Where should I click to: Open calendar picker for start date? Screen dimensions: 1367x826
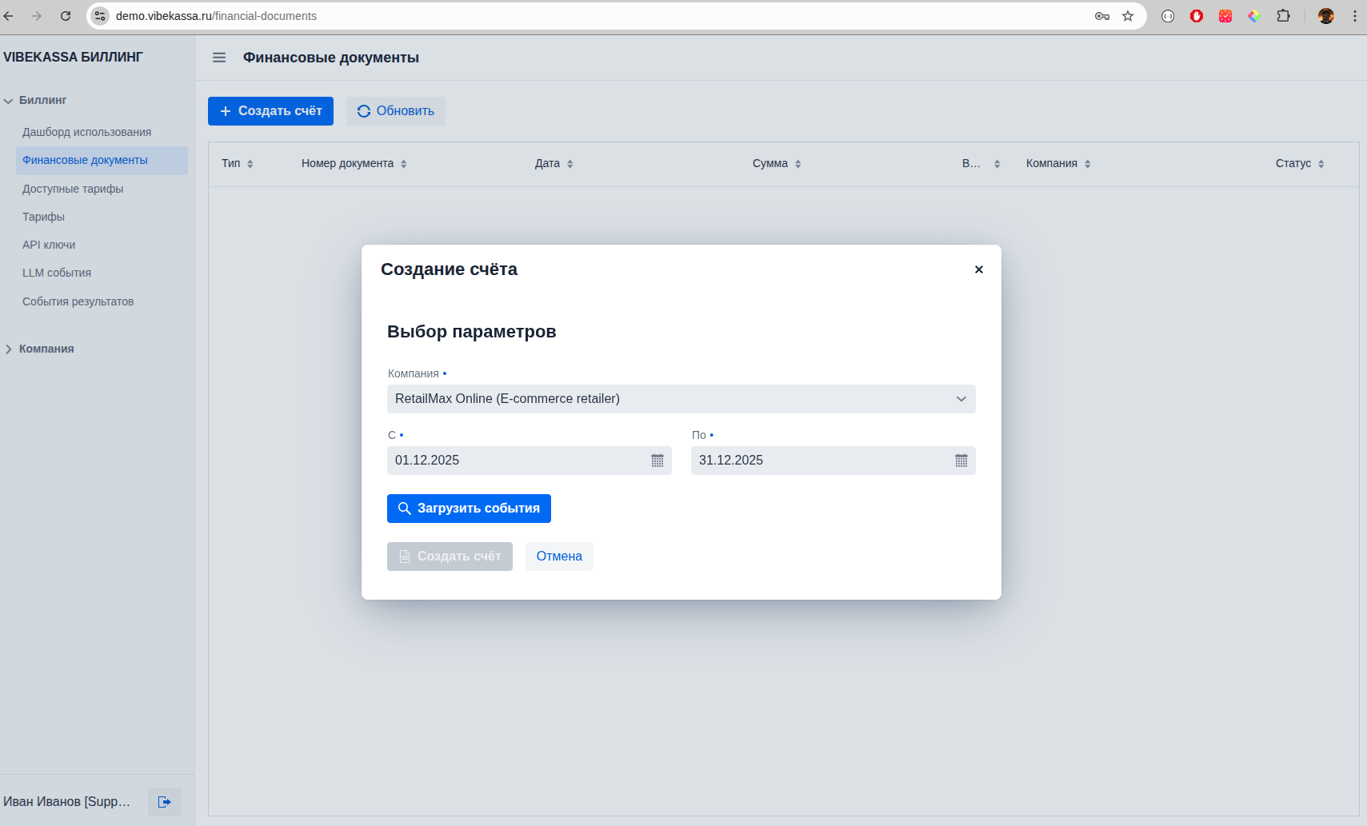point(657,461)
